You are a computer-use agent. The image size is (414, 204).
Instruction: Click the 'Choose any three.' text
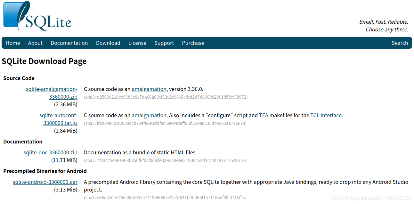coord(387,29)
